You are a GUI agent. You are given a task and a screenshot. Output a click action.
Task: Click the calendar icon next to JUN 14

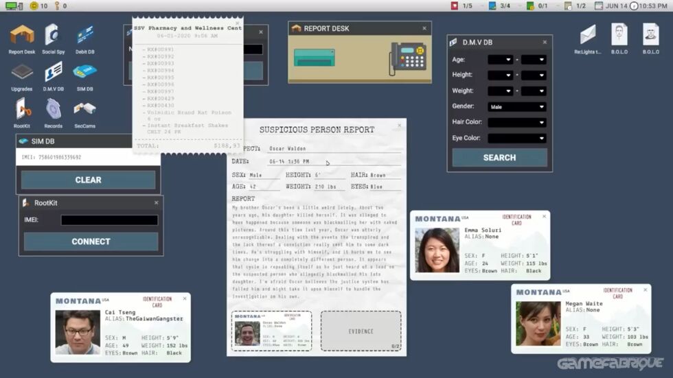(x=599, y=5)
